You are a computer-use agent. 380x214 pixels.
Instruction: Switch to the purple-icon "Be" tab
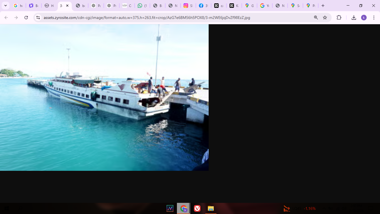(34, 6)
